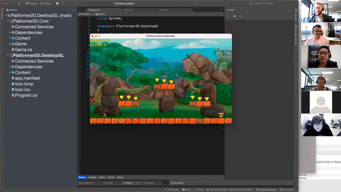Run all tests in Tests pad
The width and height of the screenshot is (341, 192).
click(228, 16)
